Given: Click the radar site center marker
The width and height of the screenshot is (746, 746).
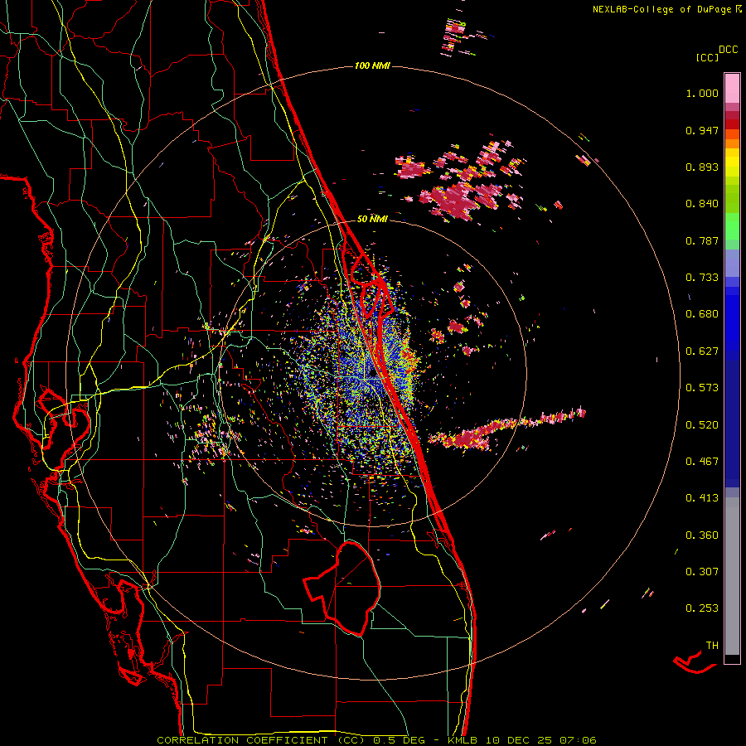Looking at the screenshot, I should click(372, 372).
